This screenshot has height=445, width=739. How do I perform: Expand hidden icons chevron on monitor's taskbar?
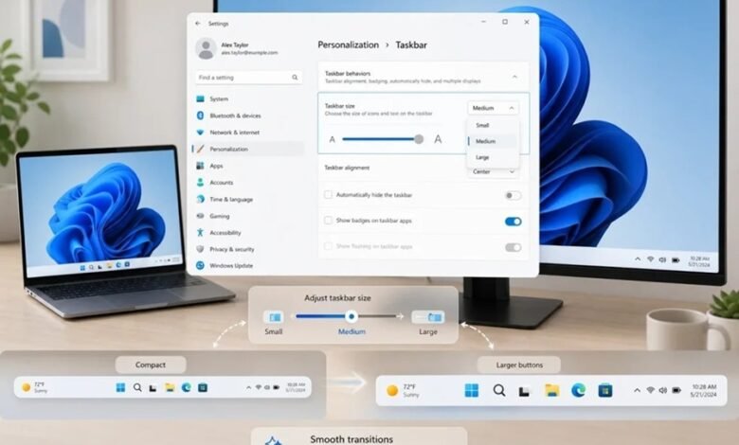tap(638, 259)
